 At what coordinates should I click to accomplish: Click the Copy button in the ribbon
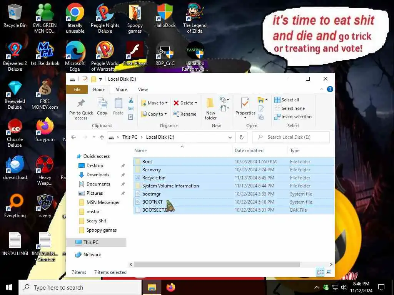[x=102, y=107]
